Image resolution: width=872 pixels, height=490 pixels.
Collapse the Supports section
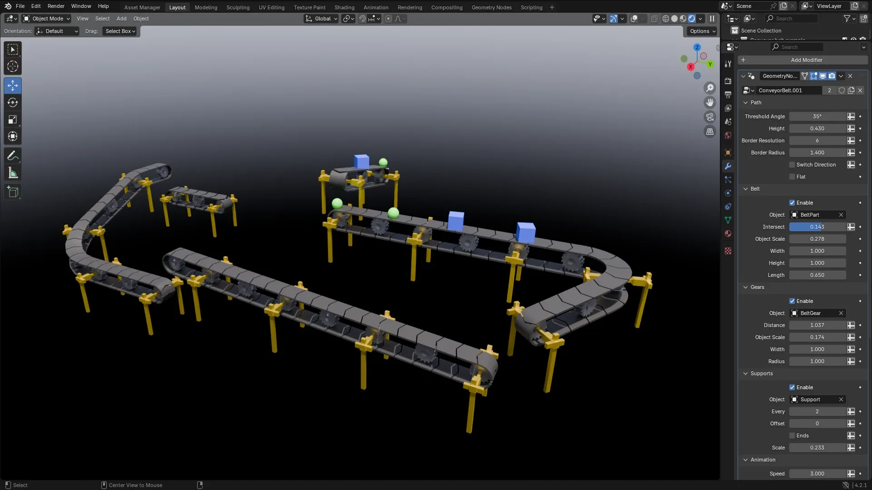[x=745, y=373]
